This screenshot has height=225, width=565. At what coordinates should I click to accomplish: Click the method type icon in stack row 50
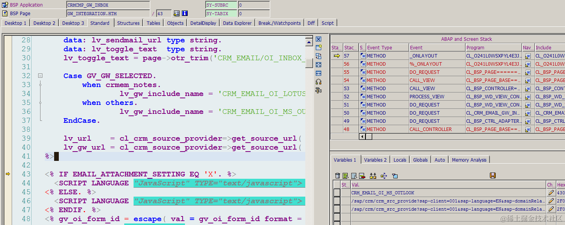(x=363, y=113)
